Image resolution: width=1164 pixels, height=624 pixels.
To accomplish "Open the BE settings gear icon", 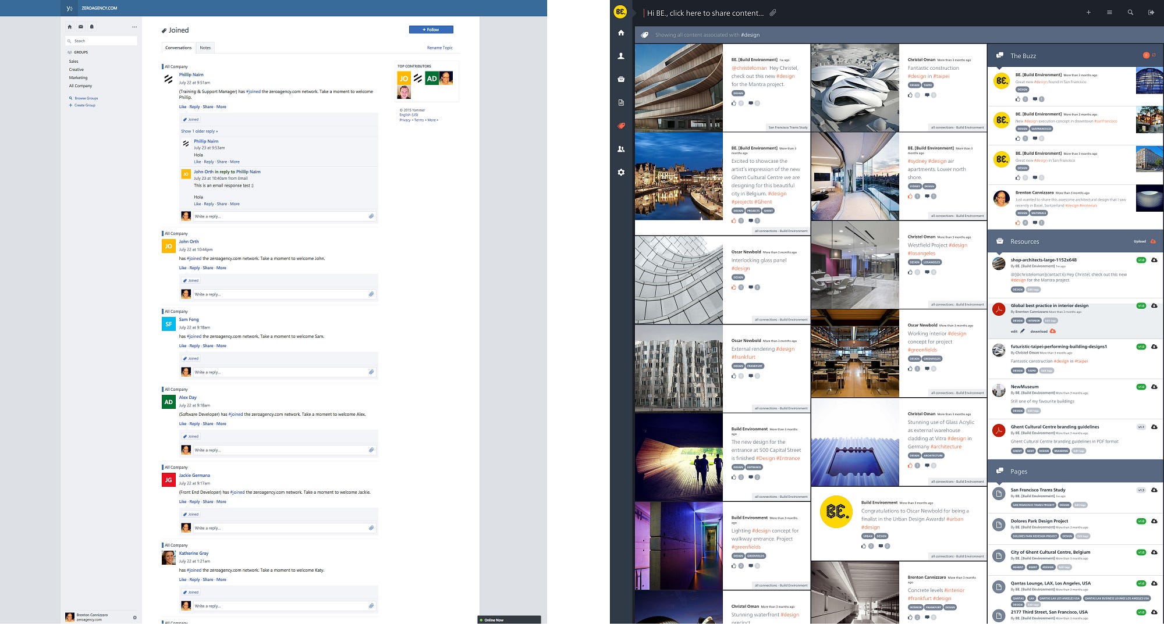I will tap(621, 172).
